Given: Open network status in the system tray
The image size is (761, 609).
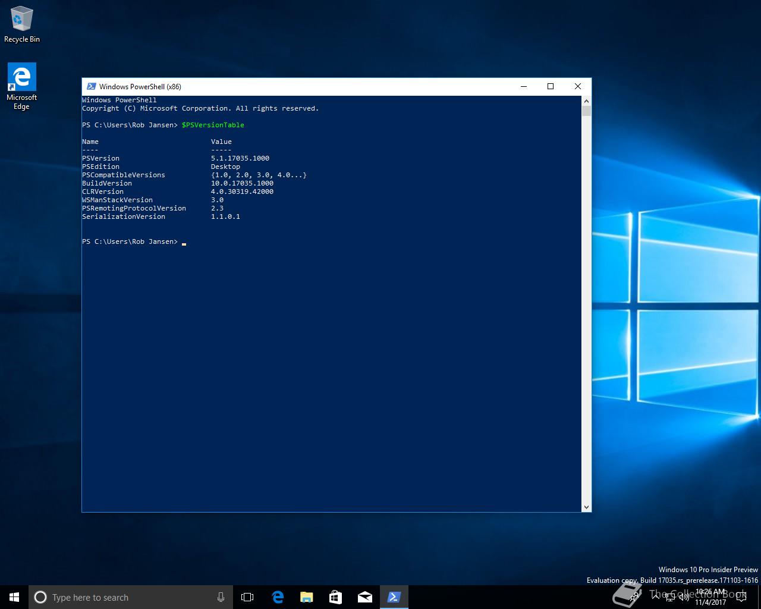Looking at the screenshot, I should click(x=670, y=597).
